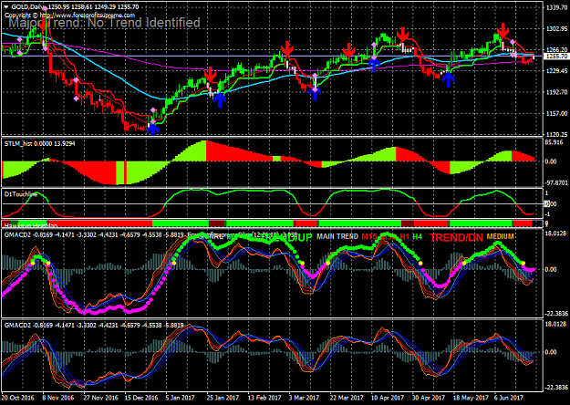The height and width of the screenshot is (405, 570).
Task: Click the 1192.70 price scale label
Action: pos(556,92)
